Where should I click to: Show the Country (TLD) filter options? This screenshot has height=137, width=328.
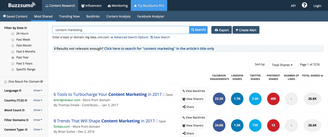point(38,101)
